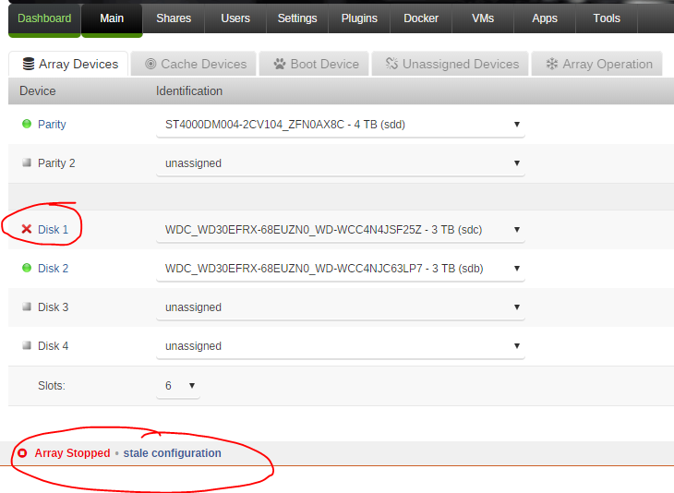The width and height of the screenshot is (674, 493).
Task: Open the Dashboard menu tab
Action: click(x=44, y=18)
